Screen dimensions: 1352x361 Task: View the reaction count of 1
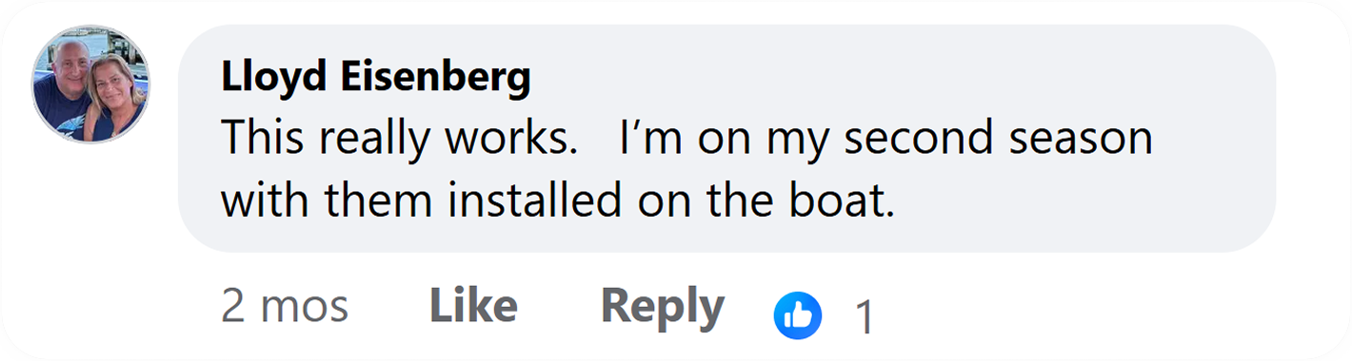pos(864,317)
